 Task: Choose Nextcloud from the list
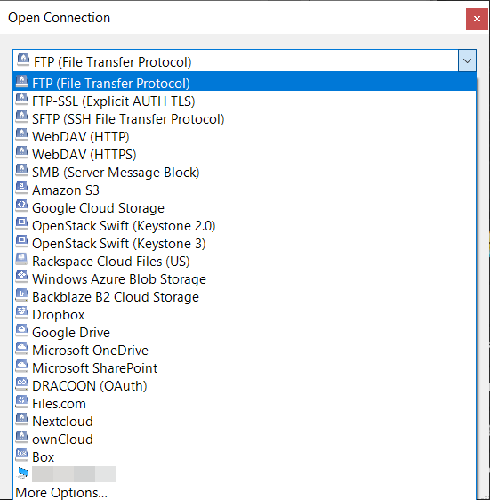[245, 422]
